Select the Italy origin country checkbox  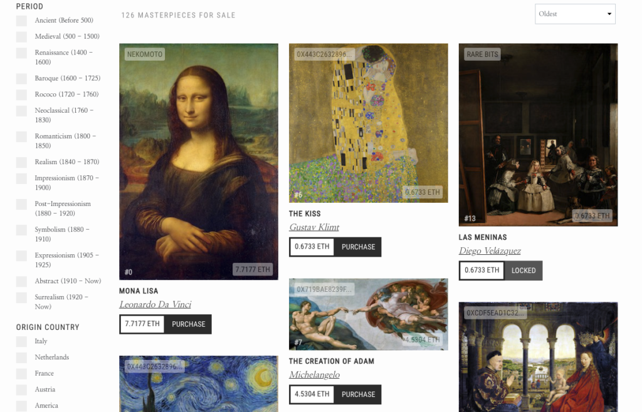pos(22,341)
